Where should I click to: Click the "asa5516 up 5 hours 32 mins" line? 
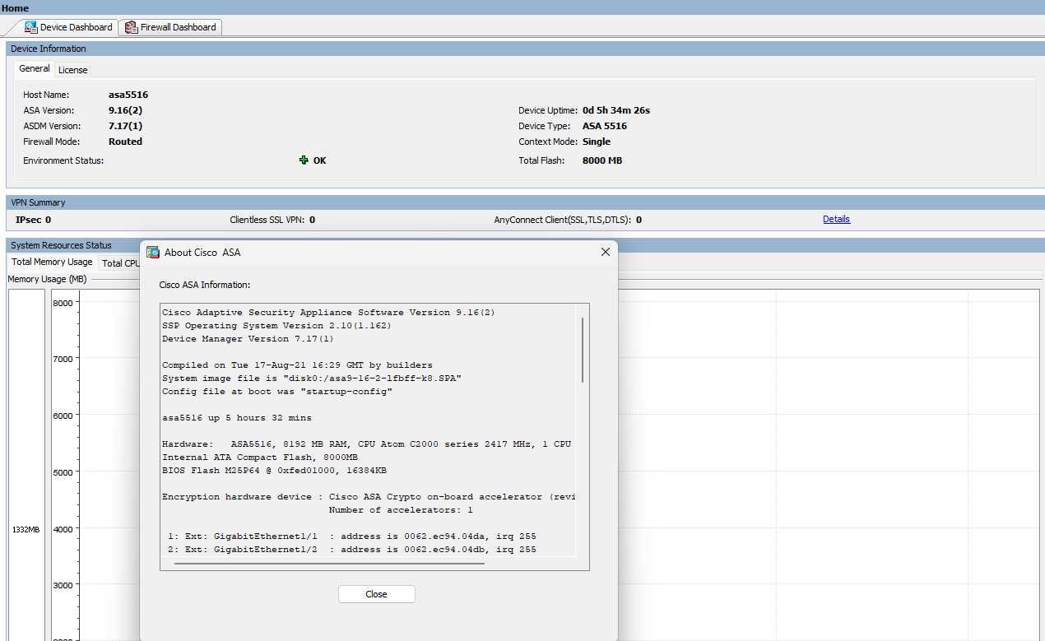237,418
